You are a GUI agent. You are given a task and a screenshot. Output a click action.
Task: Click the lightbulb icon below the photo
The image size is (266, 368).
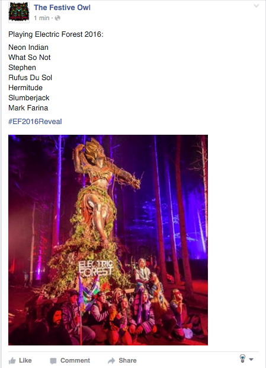coord(242,359)
